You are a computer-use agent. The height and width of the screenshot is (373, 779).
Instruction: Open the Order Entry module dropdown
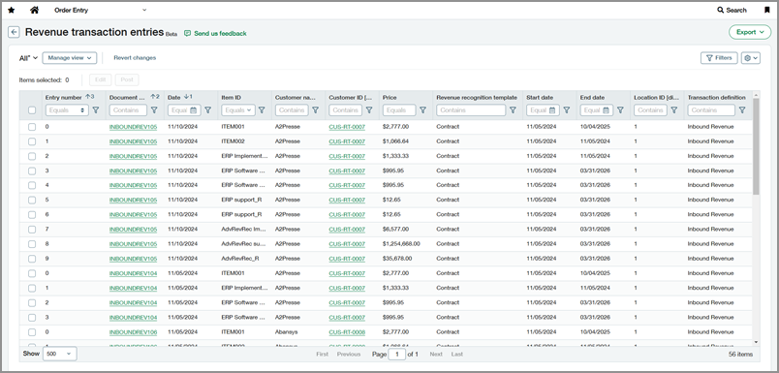(100, 10)
